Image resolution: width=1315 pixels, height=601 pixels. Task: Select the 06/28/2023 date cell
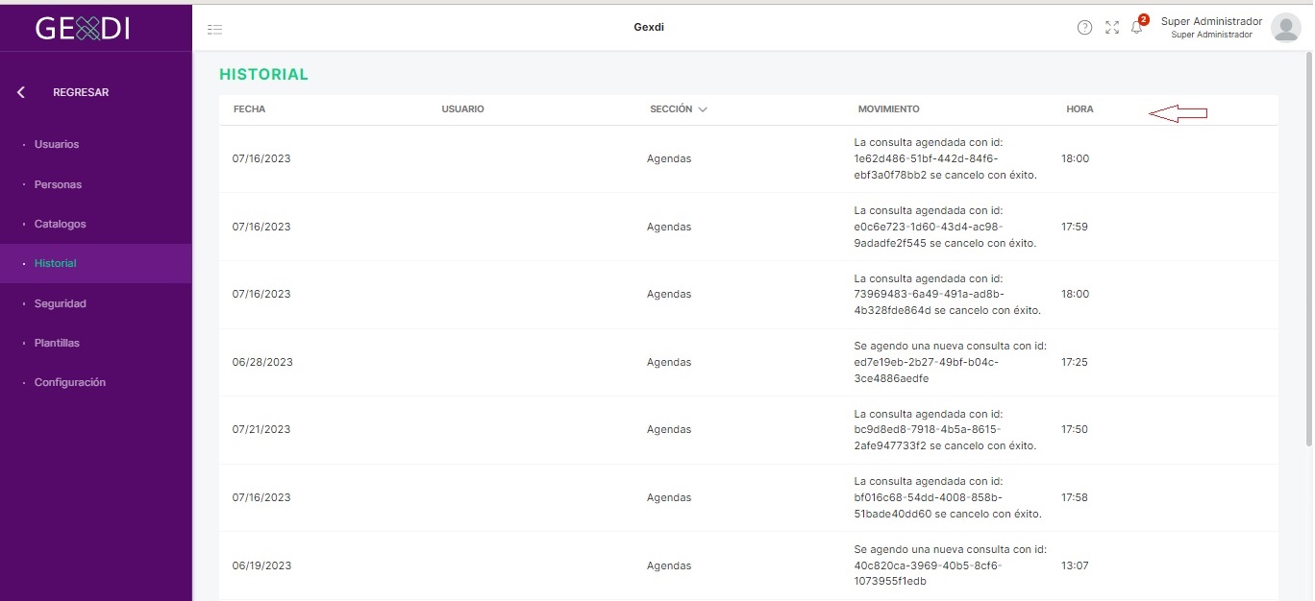[262, 362]
